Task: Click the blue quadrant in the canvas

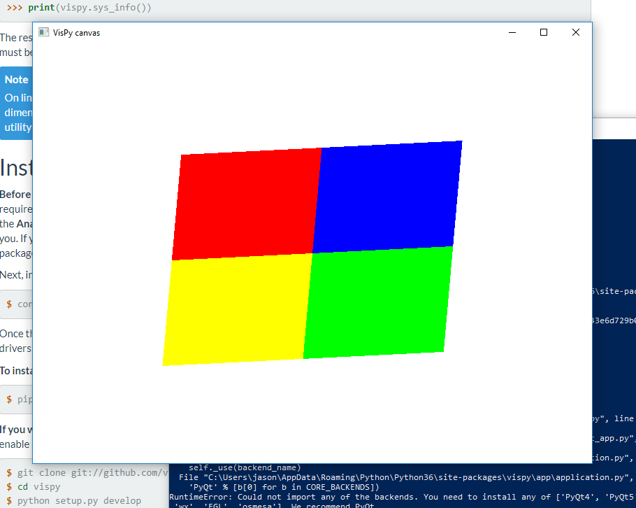Action: [387, 197]
